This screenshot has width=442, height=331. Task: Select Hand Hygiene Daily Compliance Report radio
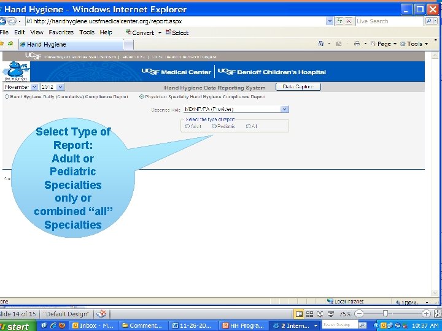coord(7,97)
